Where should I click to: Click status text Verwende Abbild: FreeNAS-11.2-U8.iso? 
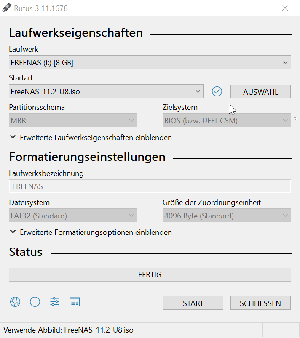point(68,330)
